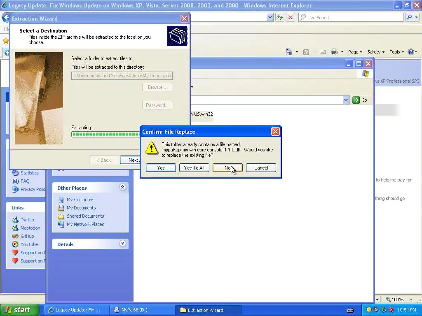
Task: Click the Refresh icon in Internet Explorer
Action: click(x=280, y=17)
